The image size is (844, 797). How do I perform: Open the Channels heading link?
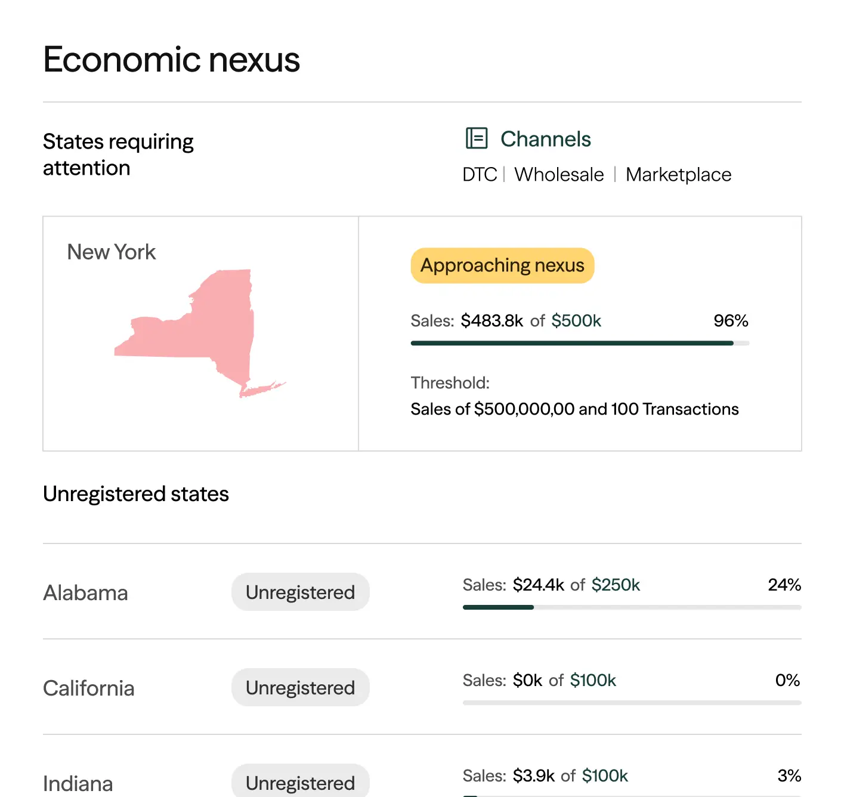pyautogui.click(x=545, y=139)
